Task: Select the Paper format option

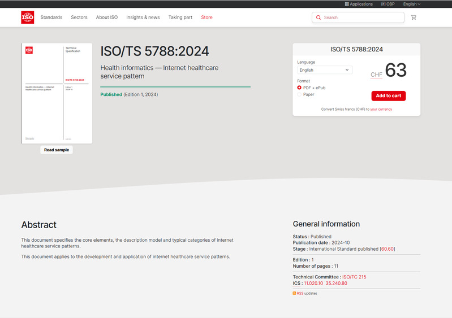Action: 299,94
